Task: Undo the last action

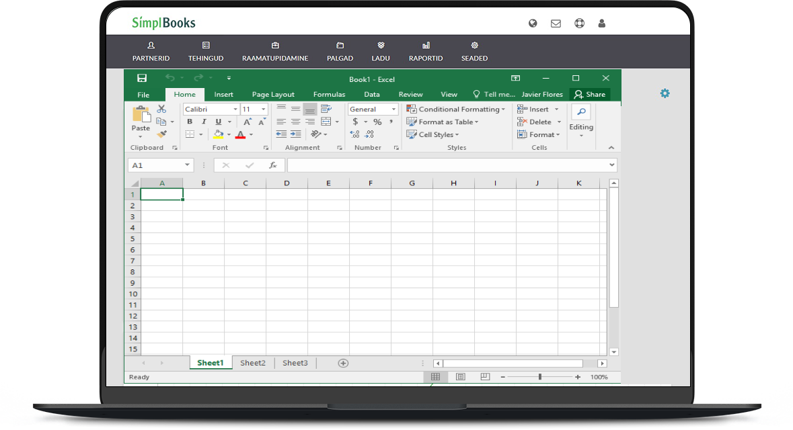Action: coord(170,78)
